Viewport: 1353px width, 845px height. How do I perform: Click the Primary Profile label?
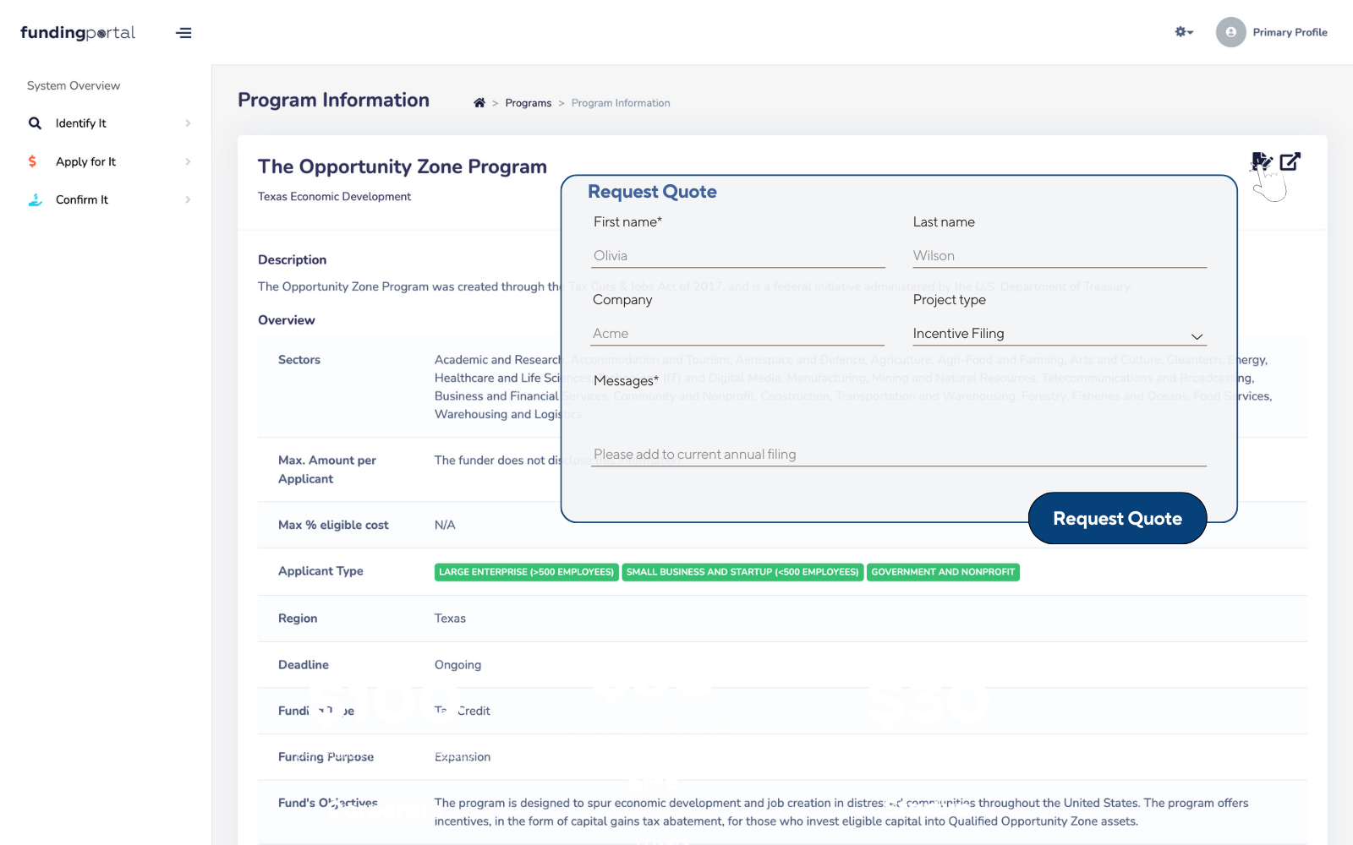(x=1290, y=32)
